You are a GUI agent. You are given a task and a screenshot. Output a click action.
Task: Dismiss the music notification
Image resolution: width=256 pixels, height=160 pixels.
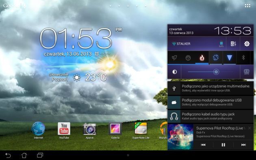pos(249,128)
